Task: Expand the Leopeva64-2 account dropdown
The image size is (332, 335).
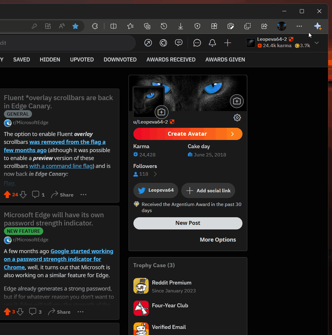Action: 316,43
